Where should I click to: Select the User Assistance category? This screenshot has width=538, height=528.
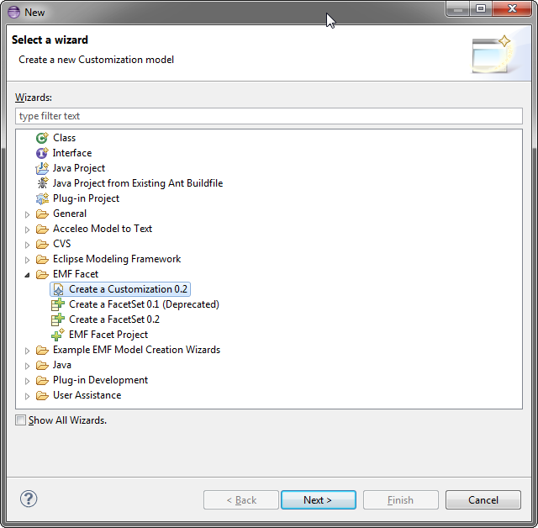point(87,395)
